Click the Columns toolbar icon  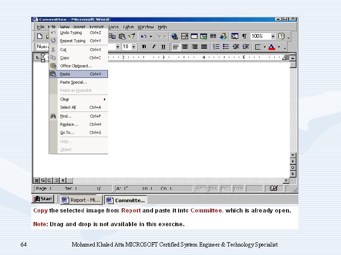[x=213, y=36]
